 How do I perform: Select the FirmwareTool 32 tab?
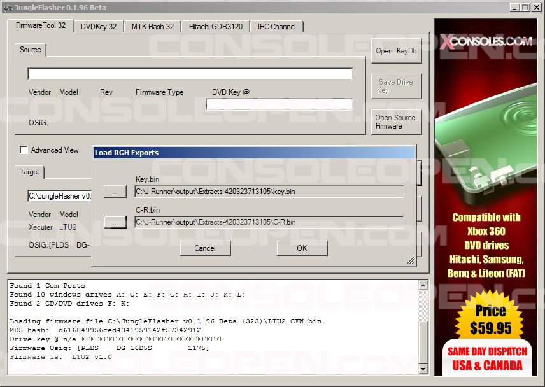coord(41,26)
